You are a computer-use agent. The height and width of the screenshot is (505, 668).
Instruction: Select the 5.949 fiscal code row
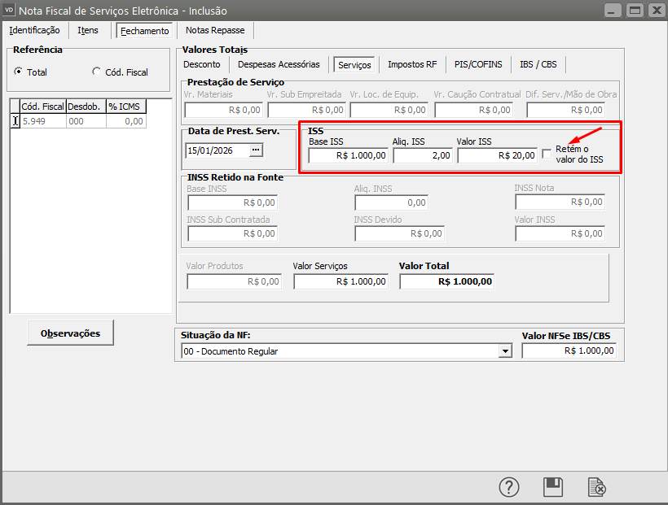point(41,121)
